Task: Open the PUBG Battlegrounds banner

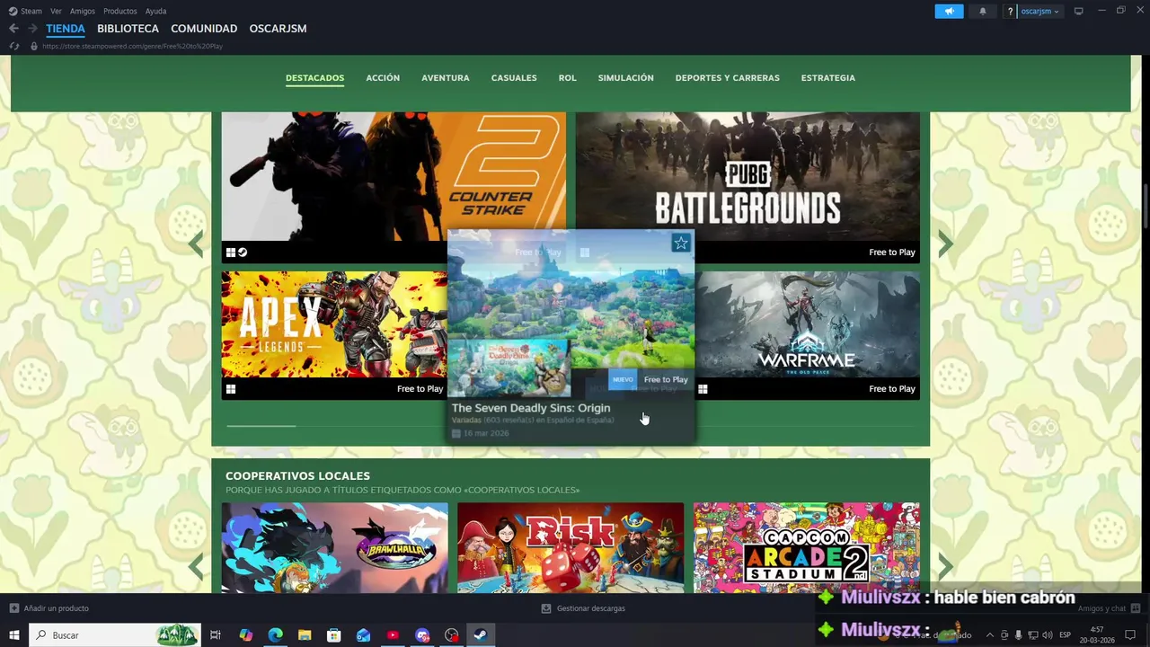Action: click(747, 176)
